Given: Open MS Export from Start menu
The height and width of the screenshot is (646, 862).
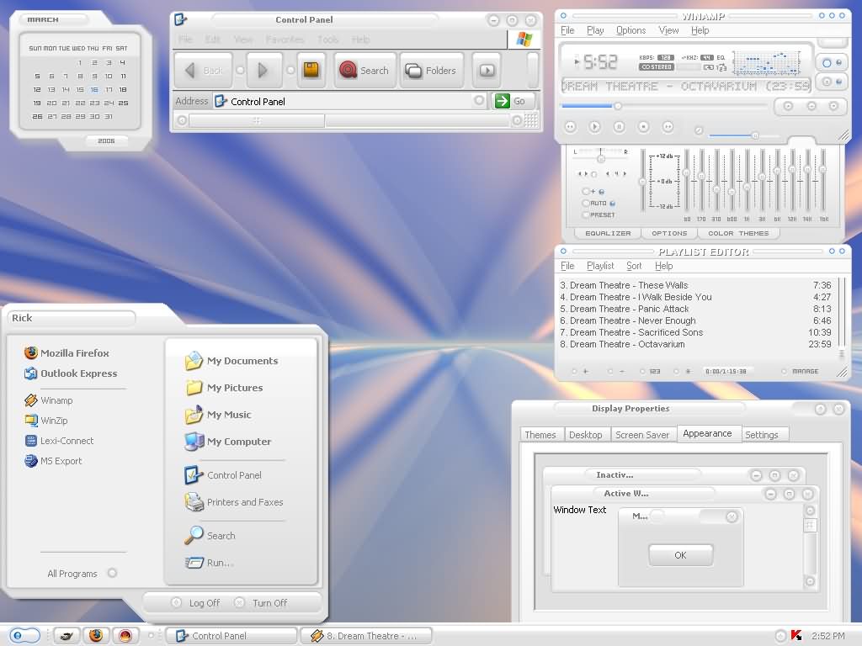Looking at the screenshot, I should point(53,461).
